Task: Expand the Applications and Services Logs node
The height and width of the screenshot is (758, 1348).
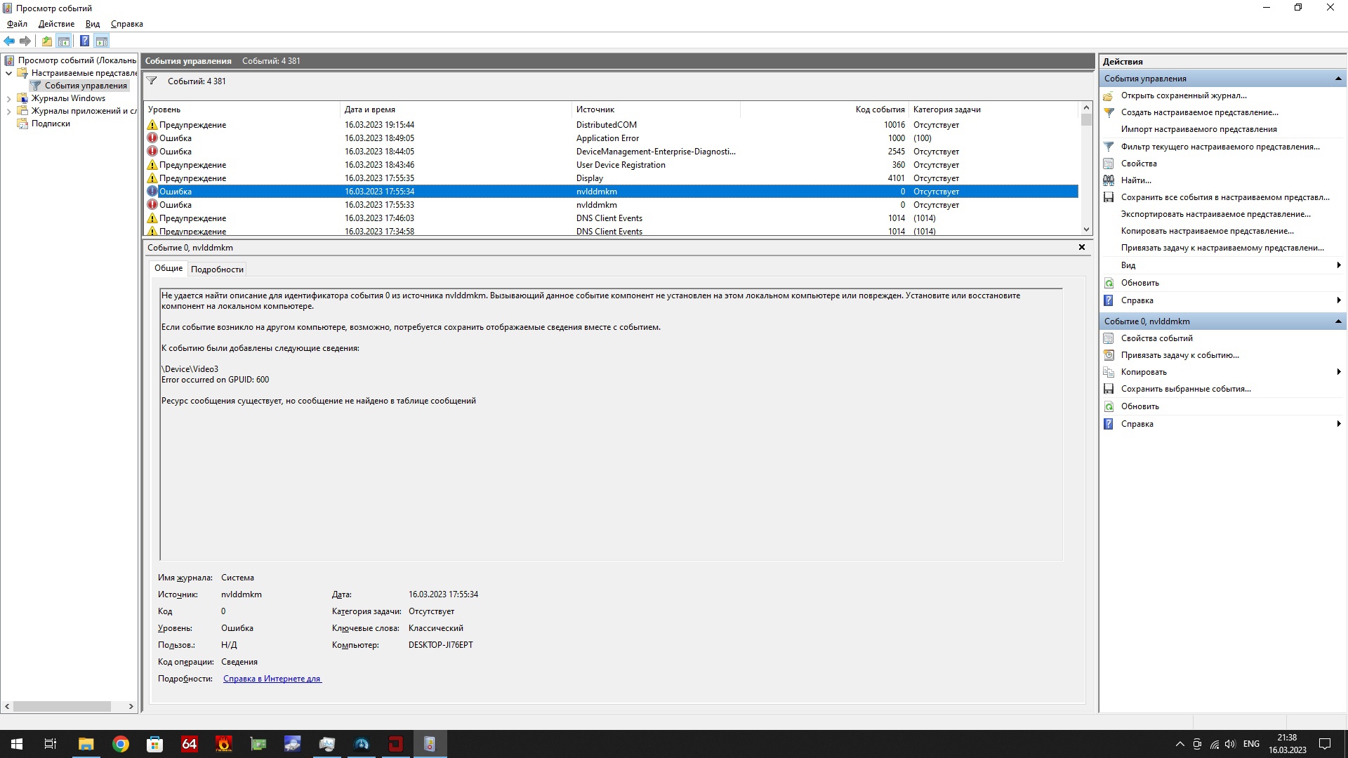Action: tap(8, 112)
